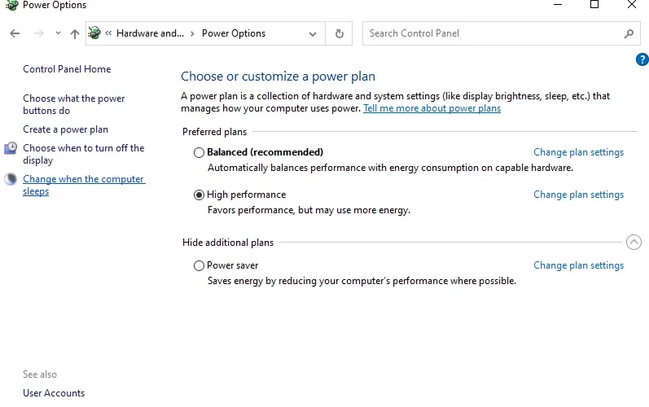Click Hardware and... in the breadcrumb
Screen dimensions: 649x407
[x=151, y=33]
